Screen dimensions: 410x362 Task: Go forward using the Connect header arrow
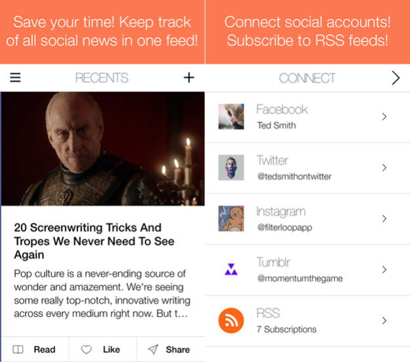pyautogui.click(x=396, y=78)
